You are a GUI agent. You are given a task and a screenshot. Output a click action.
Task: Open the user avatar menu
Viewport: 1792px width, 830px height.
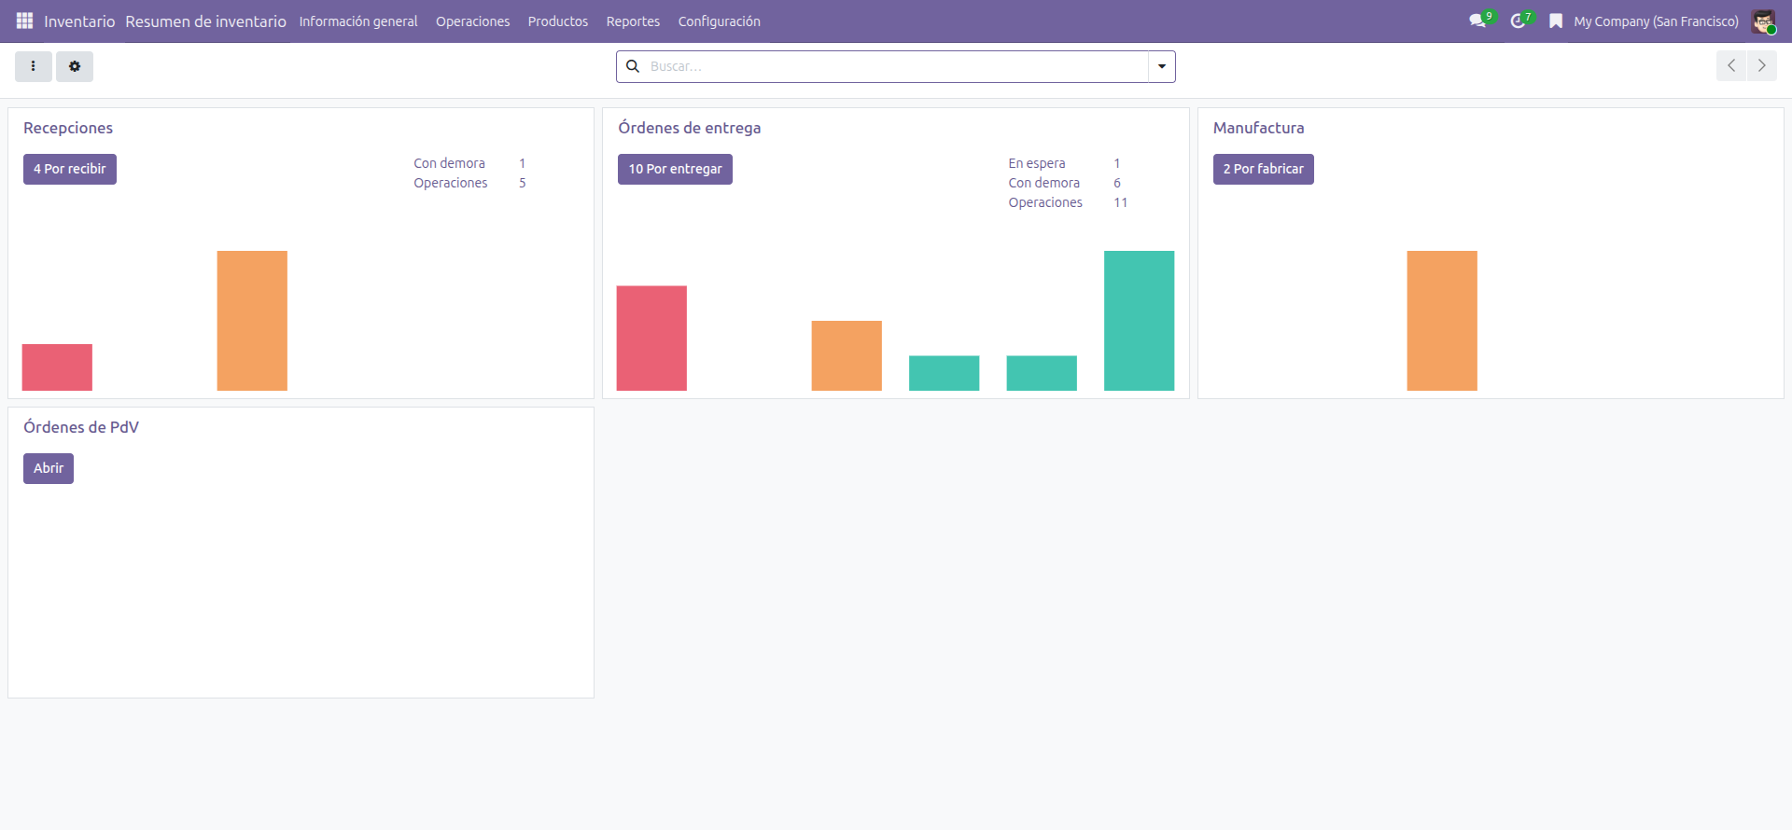pyautogui.click(x=1763, y=21)
